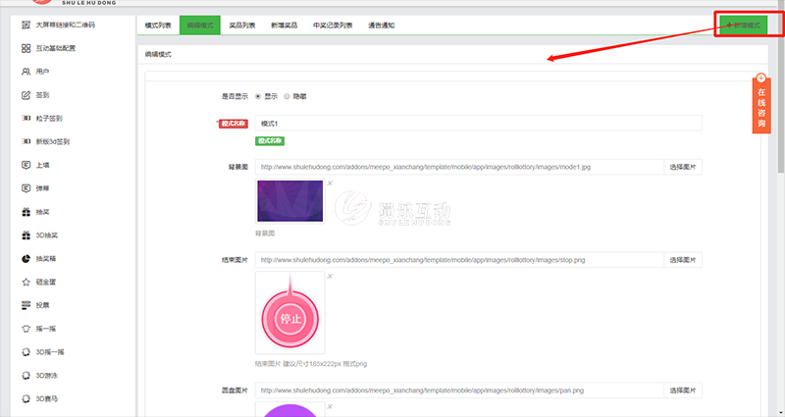Click 选择图片 for 结束图片
This screenshot has height=417, width=785.
[683, 260]
